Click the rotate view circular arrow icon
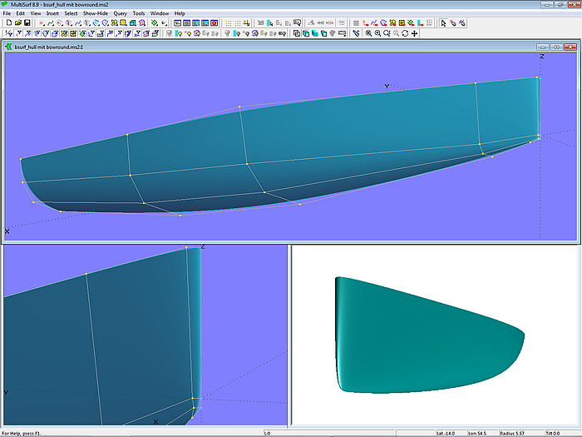The height and width of the screenshot is (437, 582). [405, 33]
